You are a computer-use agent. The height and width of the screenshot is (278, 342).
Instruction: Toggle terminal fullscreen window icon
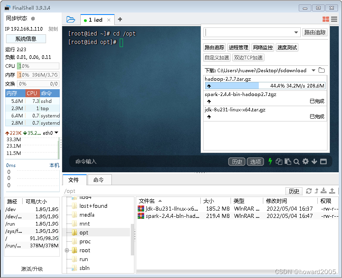[x=323, y=162]
